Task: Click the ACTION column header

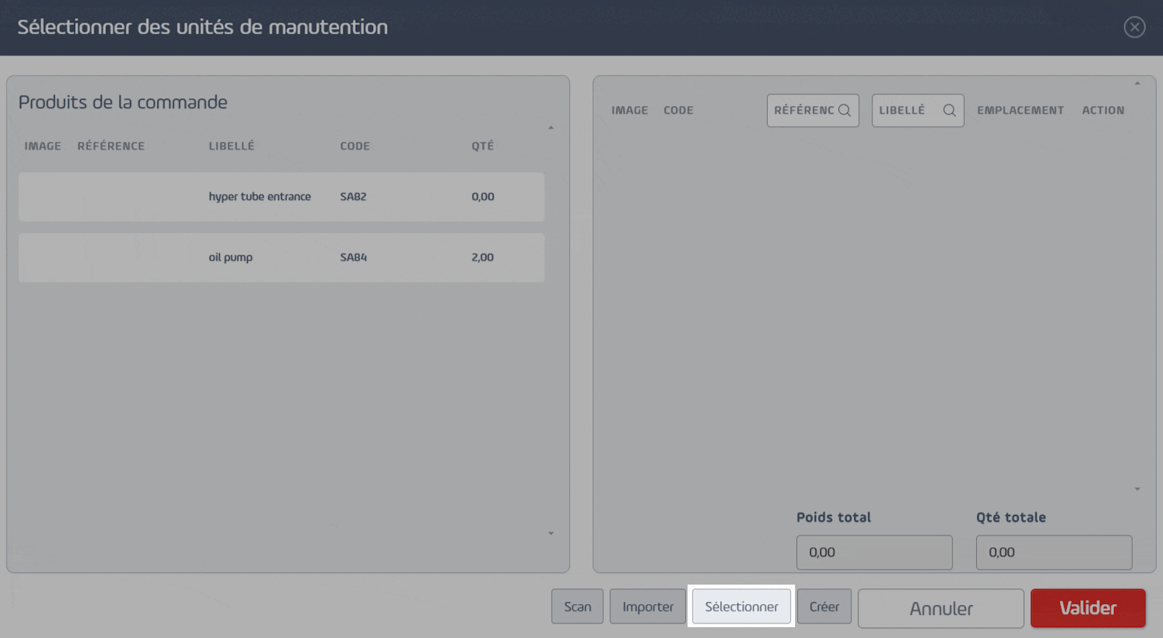Action: coord(1103,110)
